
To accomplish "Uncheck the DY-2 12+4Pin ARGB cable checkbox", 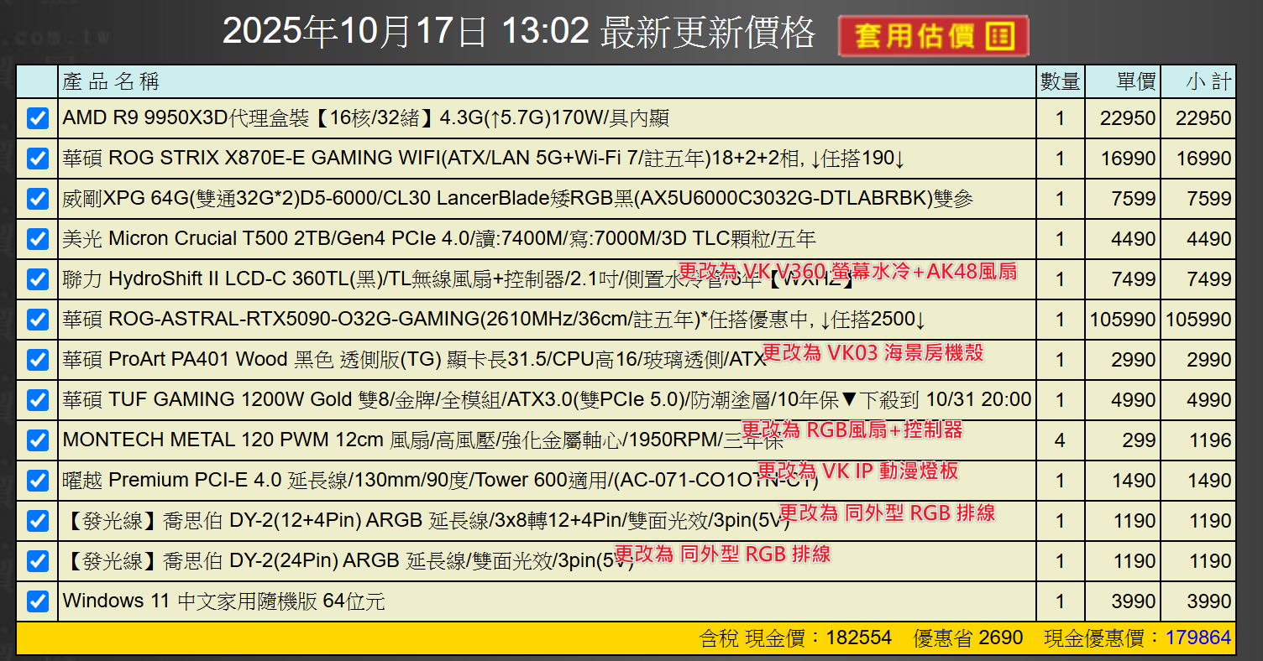I will [x=38, y=521].
